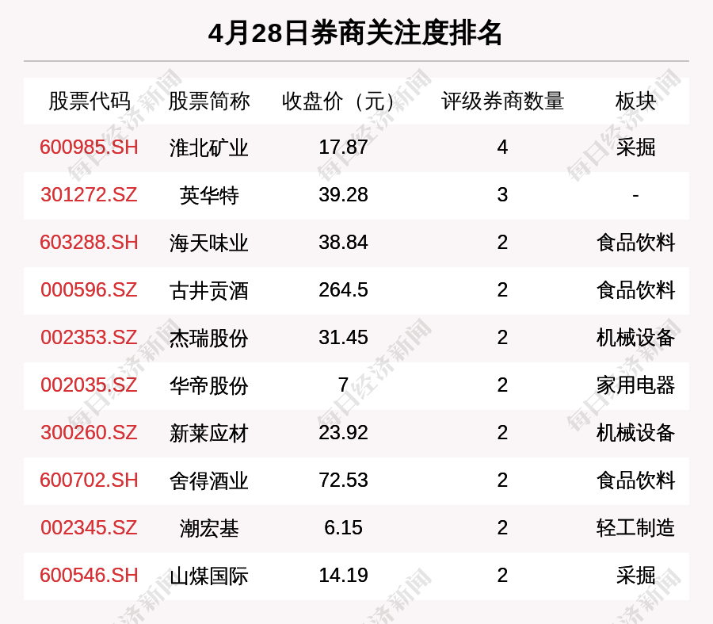Viewport: 713px width, 624px height.
Task: Click the title 4月28日券商关注度排名
Action: [355, 33]
